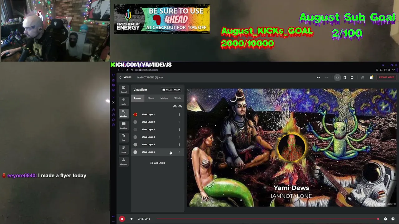The width and height of the screenshot is (399, 224).
Task: Choose landscape aspect ratio
Action: (x=337, y=77)
